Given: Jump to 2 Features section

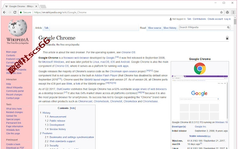Looking at the screenshot, I should click(x=47, y=133).
